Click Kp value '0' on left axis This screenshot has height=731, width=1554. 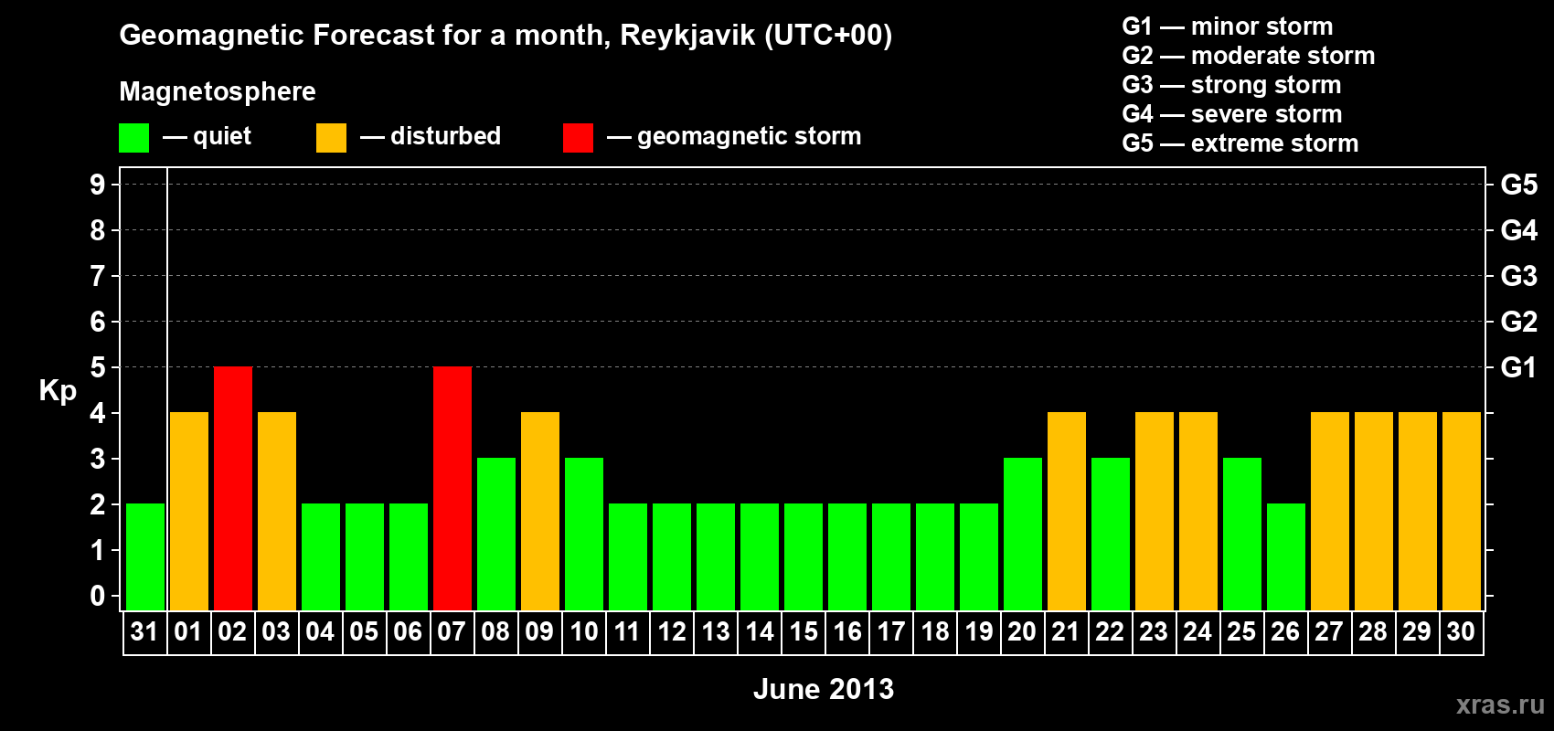coord(98,596)
